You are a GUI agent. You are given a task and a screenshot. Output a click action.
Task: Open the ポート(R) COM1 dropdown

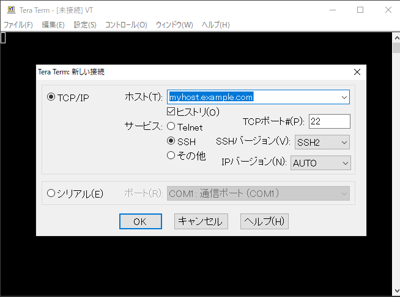pos(258,193)
